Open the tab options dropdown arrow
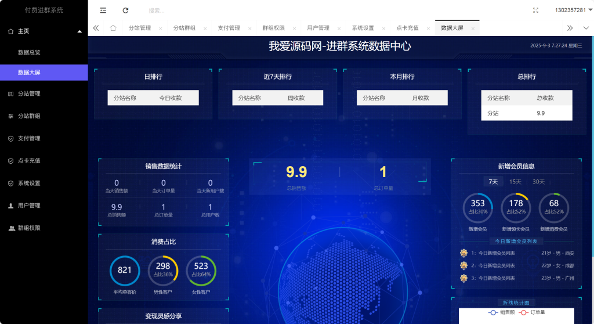 tap(586, 28)
